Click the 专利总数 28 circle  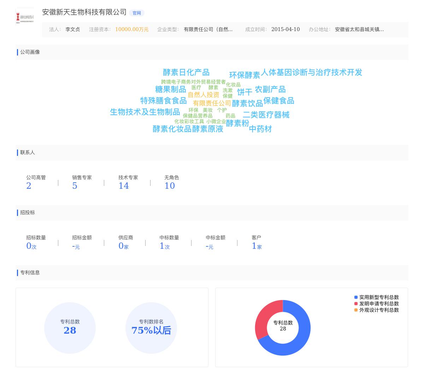coord(70,328)
